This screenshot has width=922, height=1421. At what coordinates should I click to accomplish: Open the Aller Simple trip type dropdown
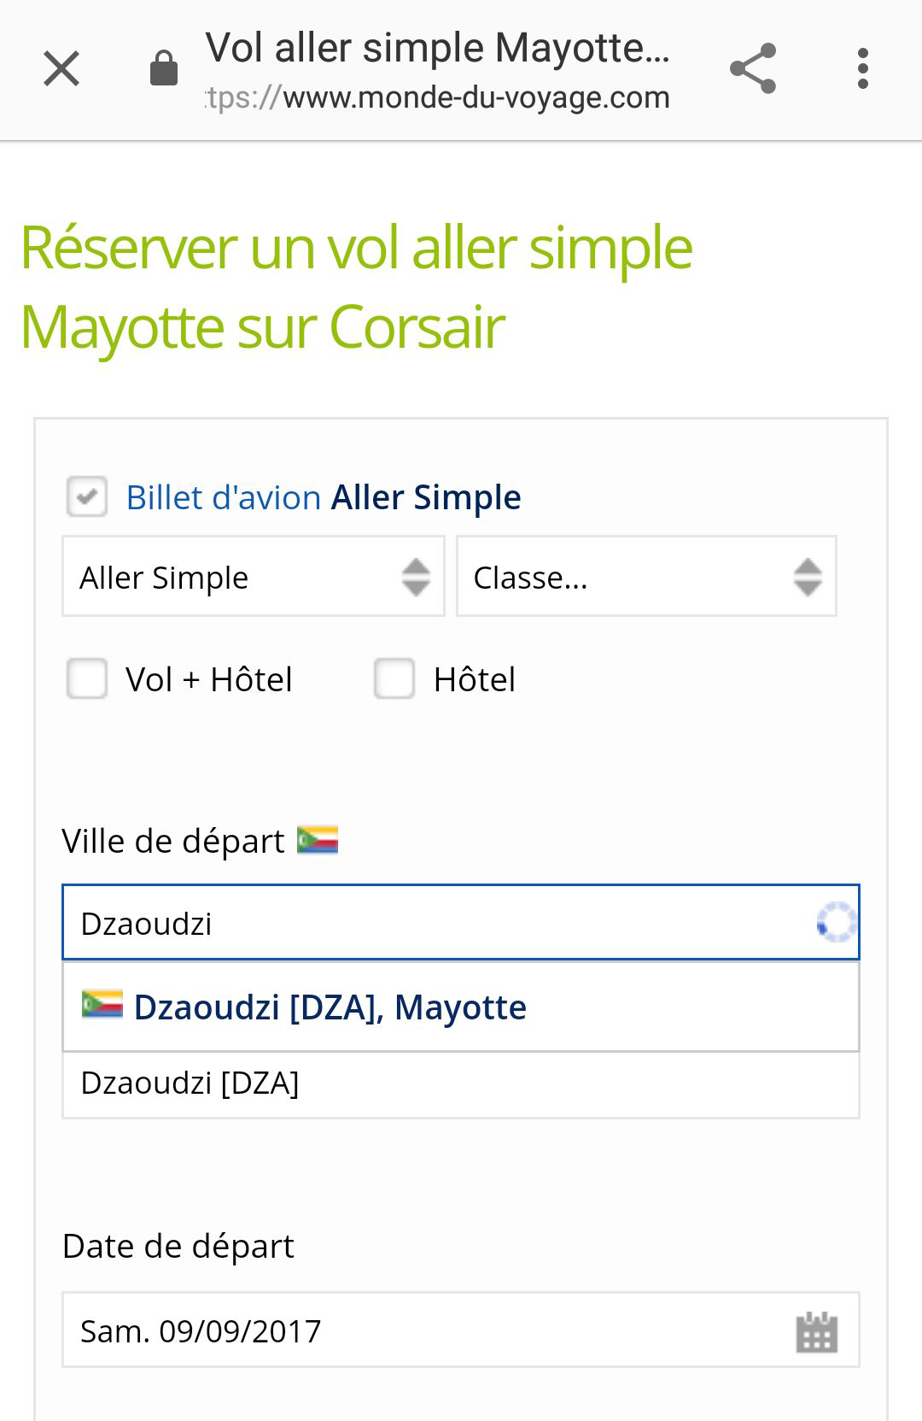[x=253, y=577]
